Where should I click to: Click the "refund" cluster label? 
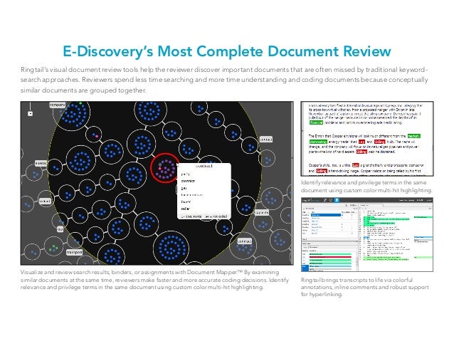pos(45,201)
